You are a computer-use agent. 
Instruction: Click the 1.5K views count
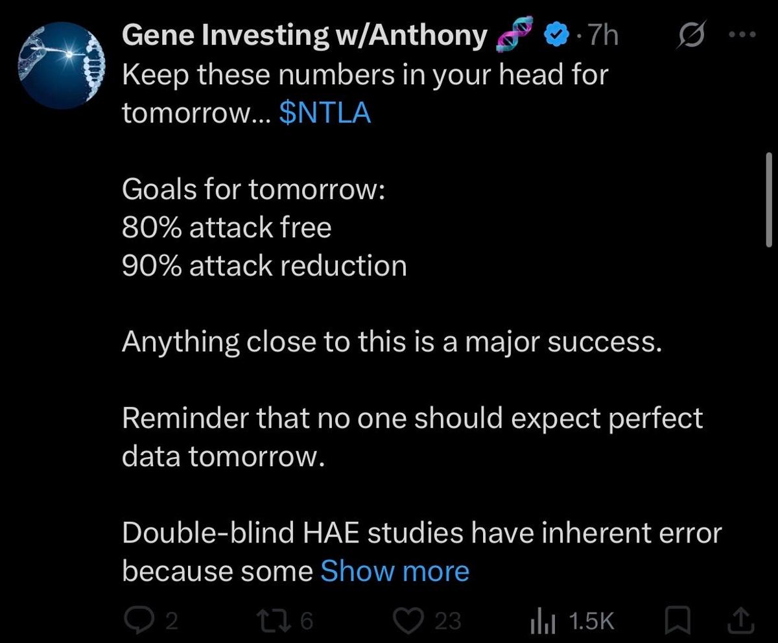click(591, 622)
